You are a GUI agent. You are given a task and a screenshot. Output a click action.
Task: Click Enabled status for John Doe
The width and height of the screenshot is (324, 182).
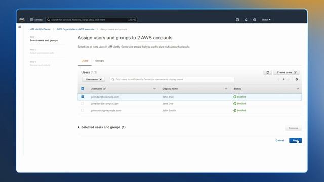239,97
